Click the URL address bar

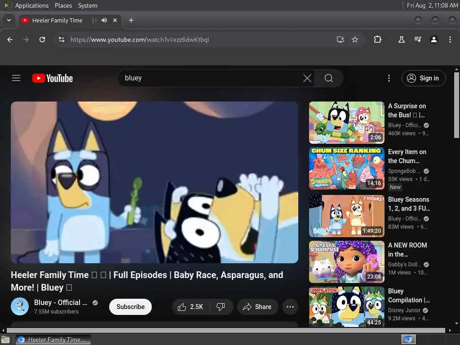199,40
